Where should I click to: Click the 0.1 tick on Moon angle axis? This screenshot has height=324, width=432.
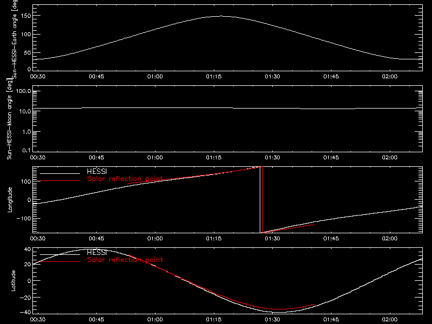26,150
